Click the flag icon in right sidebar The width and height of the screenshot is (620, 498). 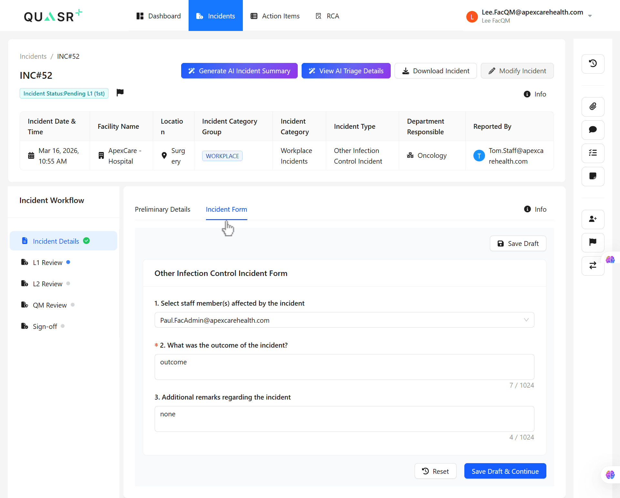[593, 242]
